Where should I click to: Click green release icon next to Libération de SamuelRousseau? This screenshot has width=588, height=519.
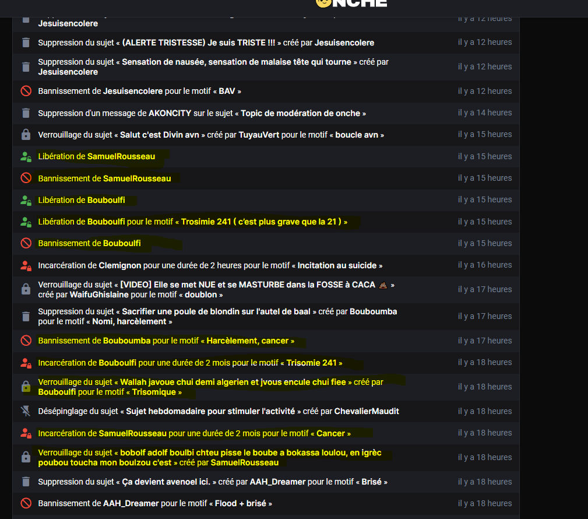click(x=26, y=156)
